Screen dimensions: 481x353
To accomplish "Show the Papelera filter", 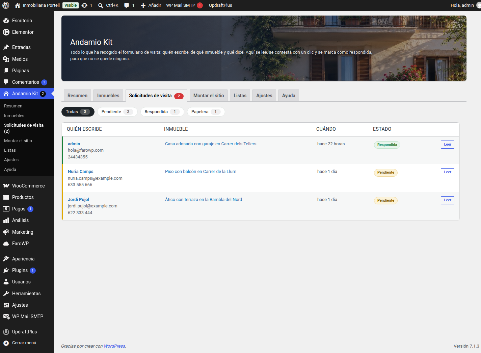I will tap(206, 112).
